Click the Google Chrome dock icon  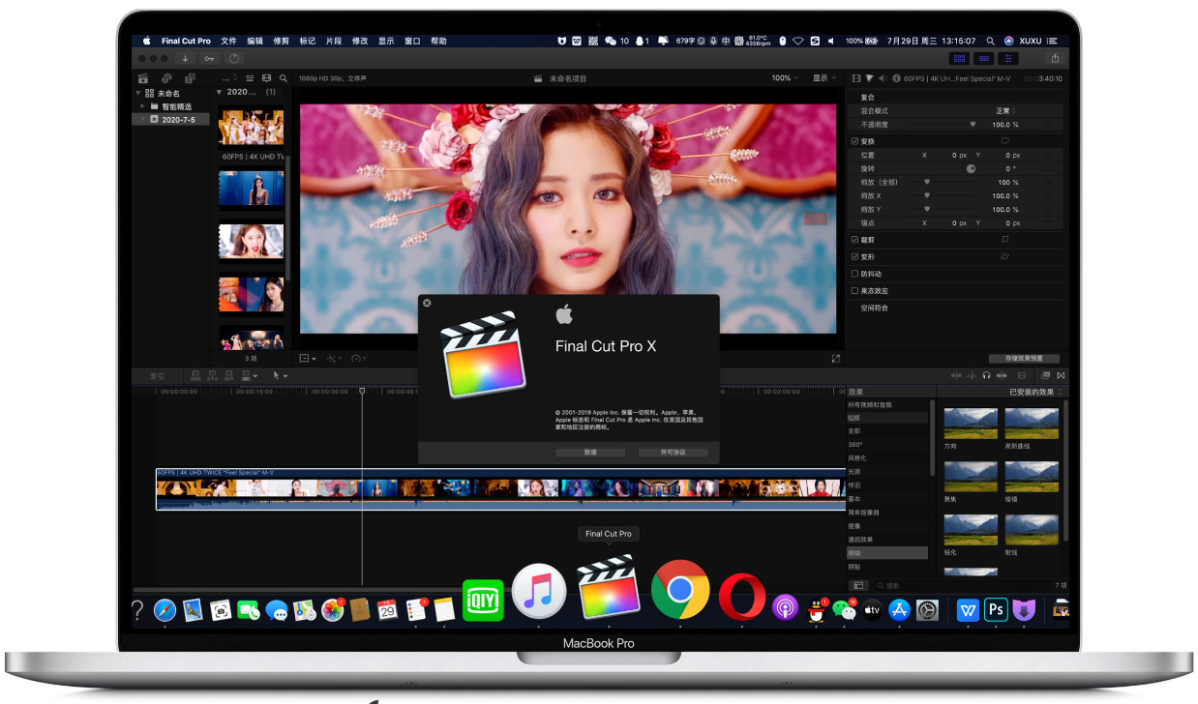[x=679, y=589]
